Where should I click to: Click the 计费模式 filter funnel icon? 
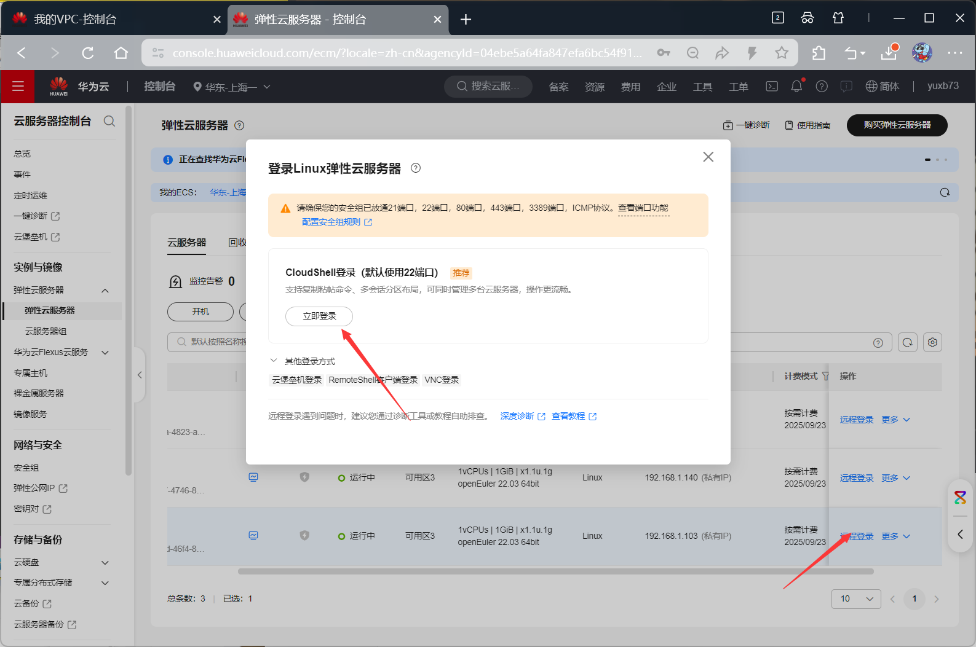[825, 376]
